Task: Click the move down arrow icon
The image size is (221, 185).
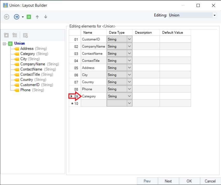Action: (46, 17)
